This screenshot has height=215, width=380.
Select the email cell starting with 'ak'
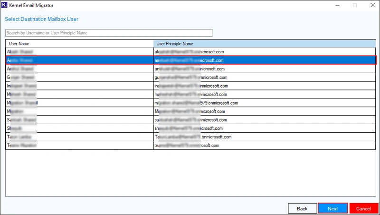pos(265,52)
